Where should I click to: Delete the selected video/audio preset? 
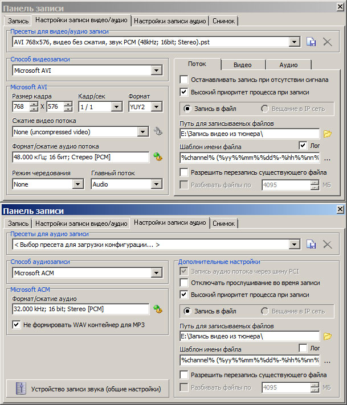(328, 42)
